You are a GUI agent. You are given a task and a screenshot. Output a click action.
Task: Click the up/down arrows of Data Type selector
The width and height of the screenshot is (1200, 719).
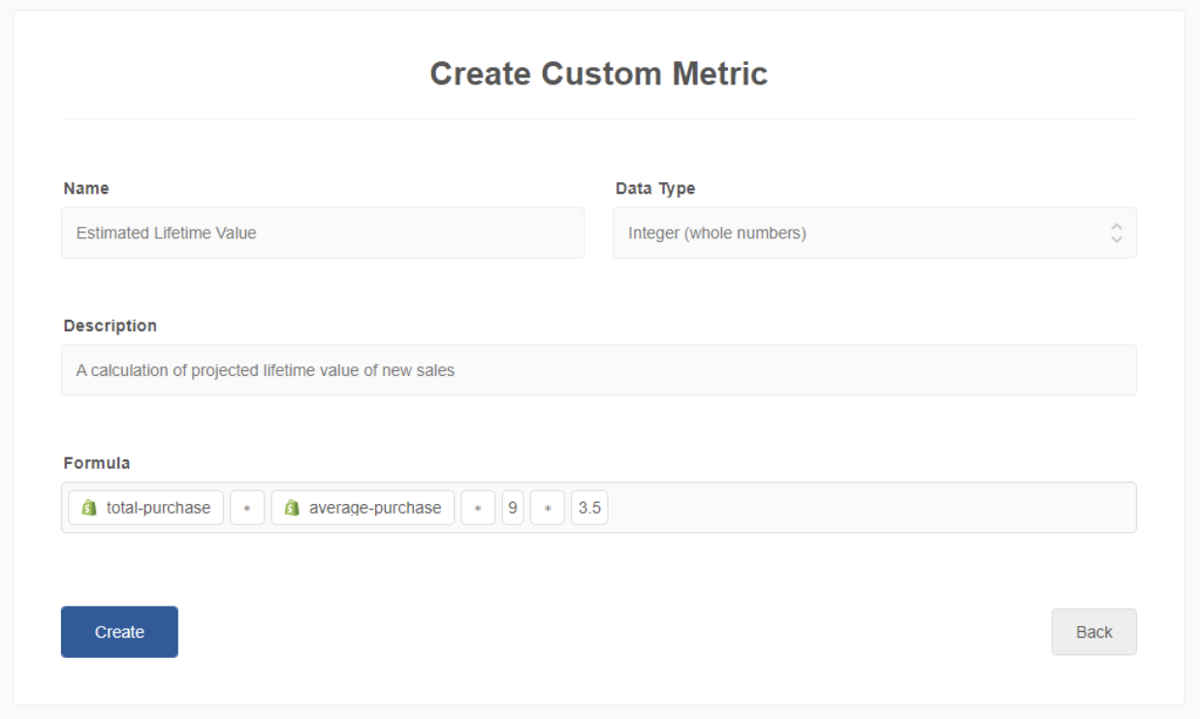1116,233
